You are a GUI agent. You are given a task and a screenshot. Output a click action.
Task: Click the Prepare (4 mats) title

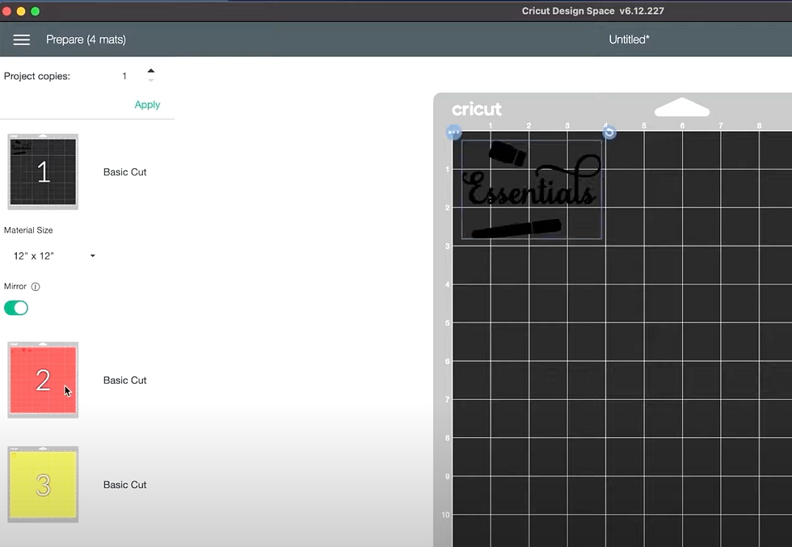86,40
